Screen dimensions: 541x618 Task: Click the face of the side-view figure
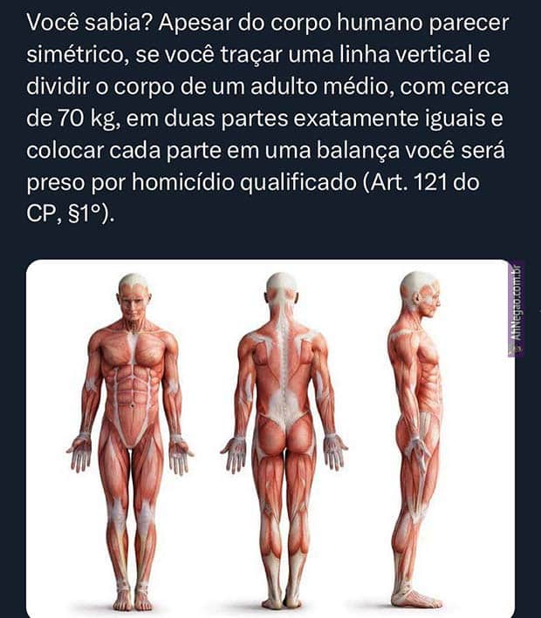(428, 300)
